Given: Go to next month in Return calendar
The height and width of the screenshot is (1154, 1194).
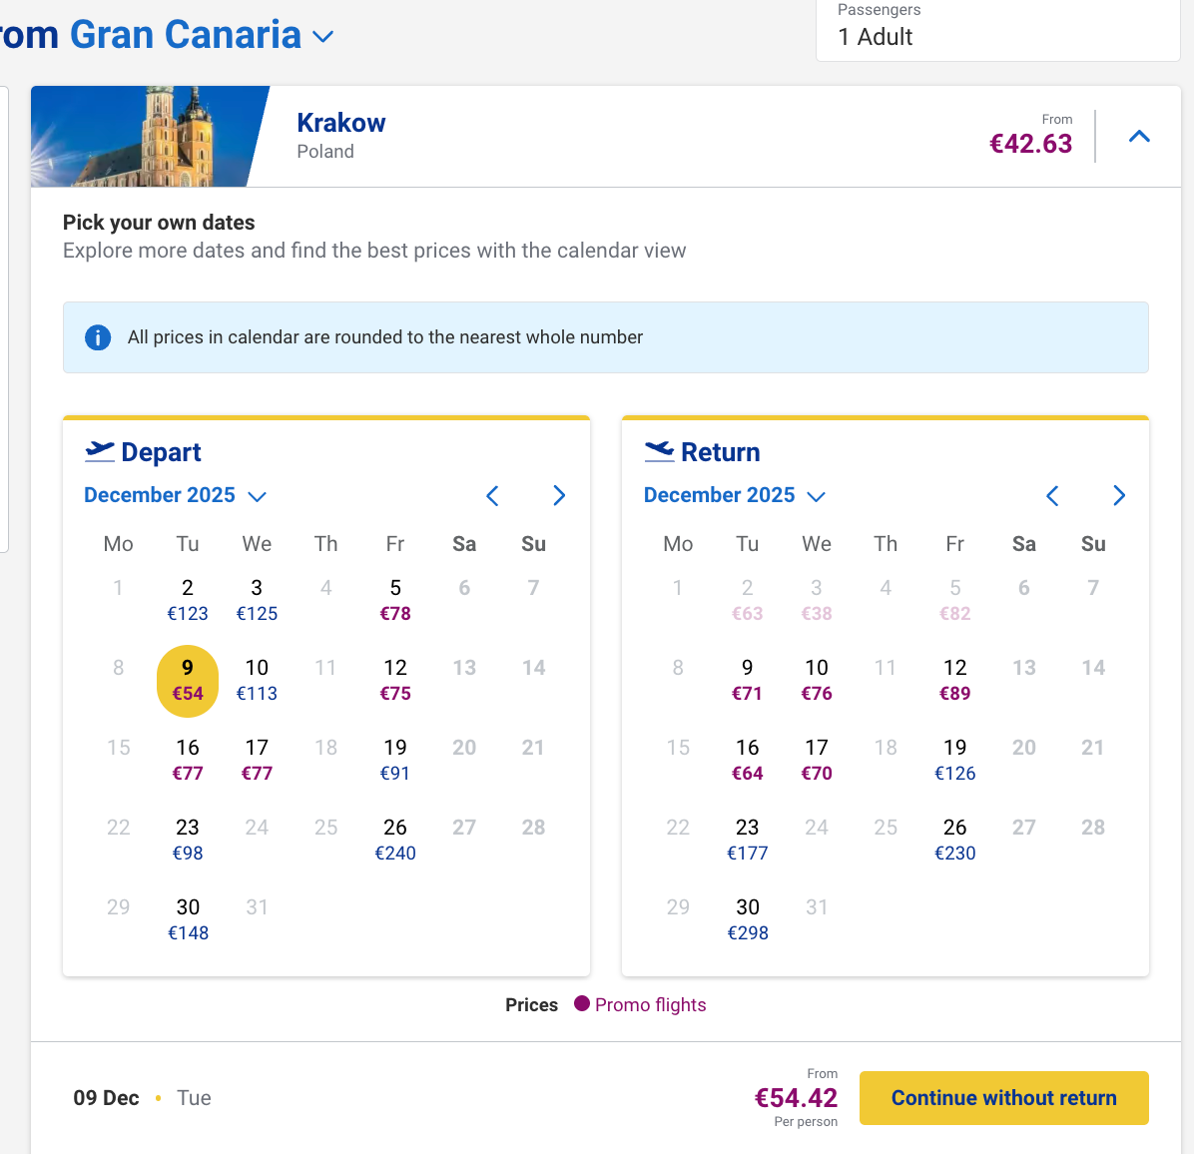Looking at the screenshot, I should (x=1119, y=496).
